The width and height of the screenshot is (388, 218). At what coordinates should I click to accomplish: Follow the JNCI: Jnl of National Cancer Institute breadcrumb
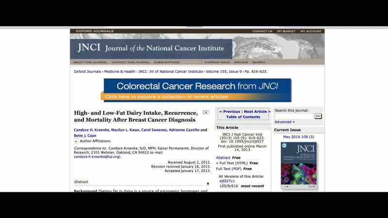coord(171,71)
